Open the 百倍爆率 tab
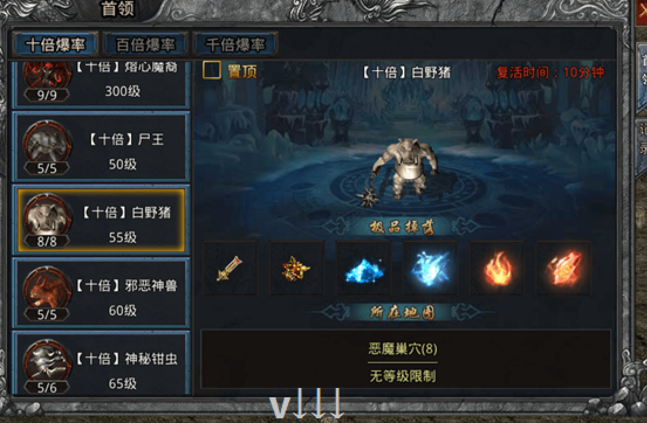The height and width of the screenshot is (423, 647). tap(145, 44)
